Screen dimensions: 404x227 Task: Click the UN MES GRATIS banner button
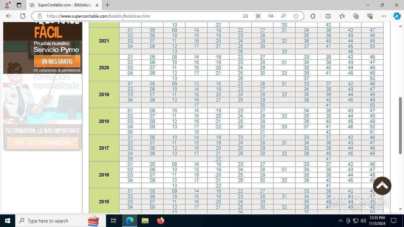57,61
